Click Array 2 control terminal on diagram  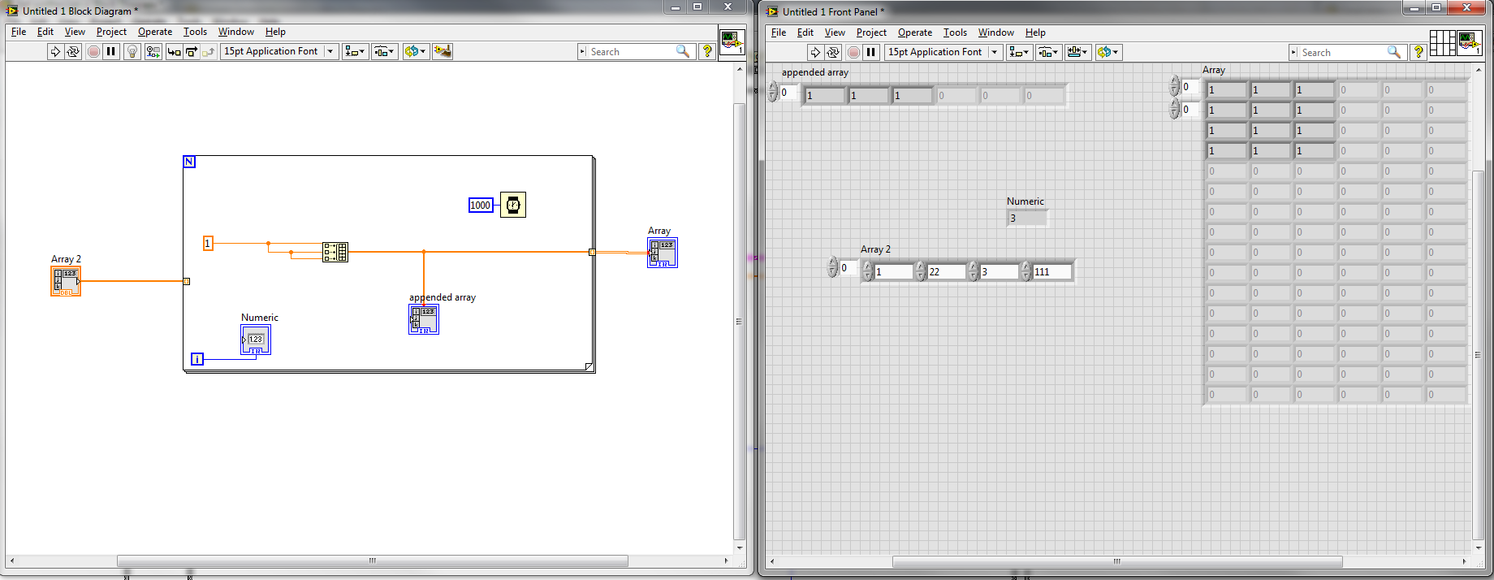(x=66, y=281)
